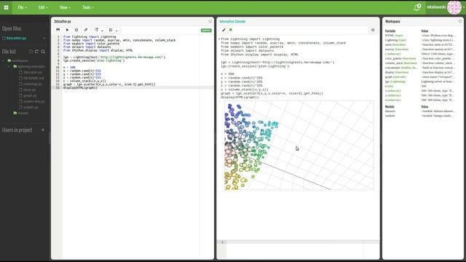The height and width of the screenshot is (262, 466).
Task: Collapse the console input cell arrow
Action: 219,39
